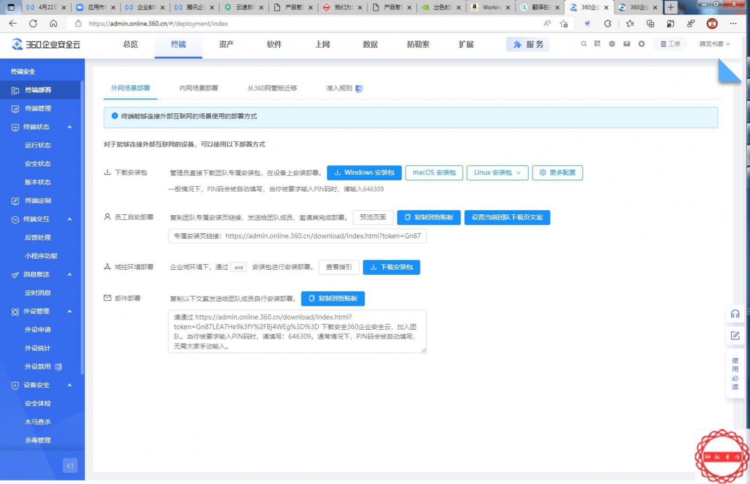The height and width of the screenshot is (484, 750).
Task: Click the read aloud icon in address bar
Action: coord(547,23)
